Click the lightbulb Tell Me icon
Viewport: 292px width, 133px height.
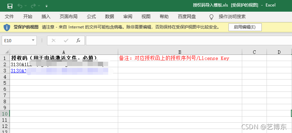coord(211,17)
